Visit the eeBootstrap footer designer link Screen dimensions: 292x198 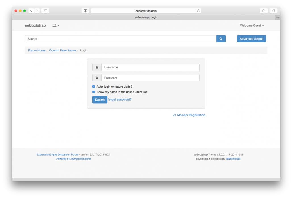point(233,159)
